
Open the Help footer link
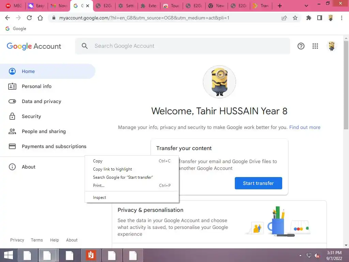pos(54,240)
